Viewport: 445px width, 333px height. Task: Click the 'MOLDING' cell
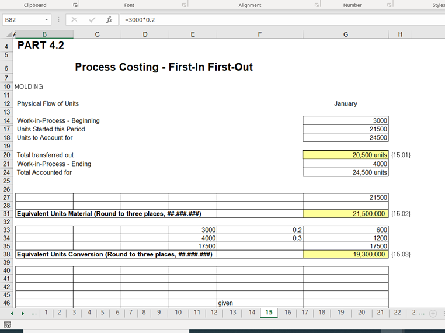click(x=29, y=86)
